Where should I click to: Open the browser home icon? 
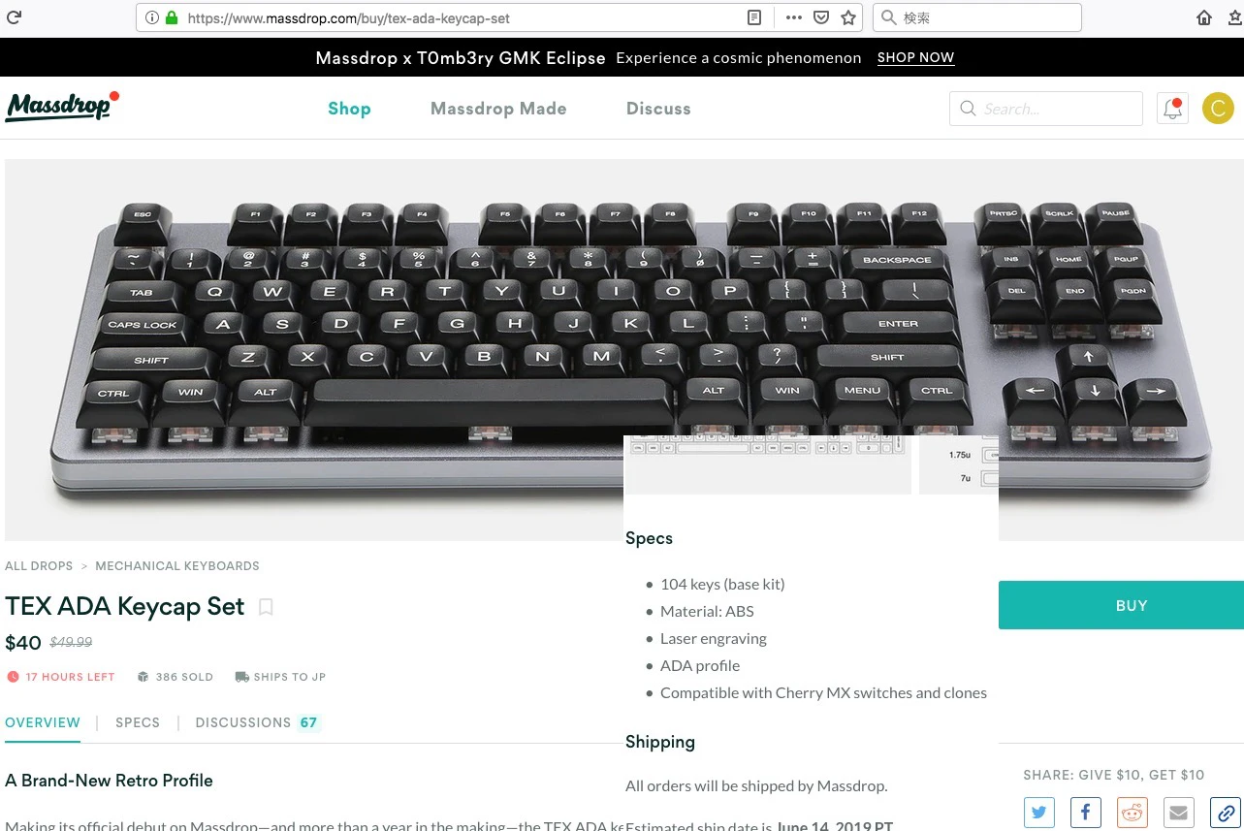[1204, 17]
